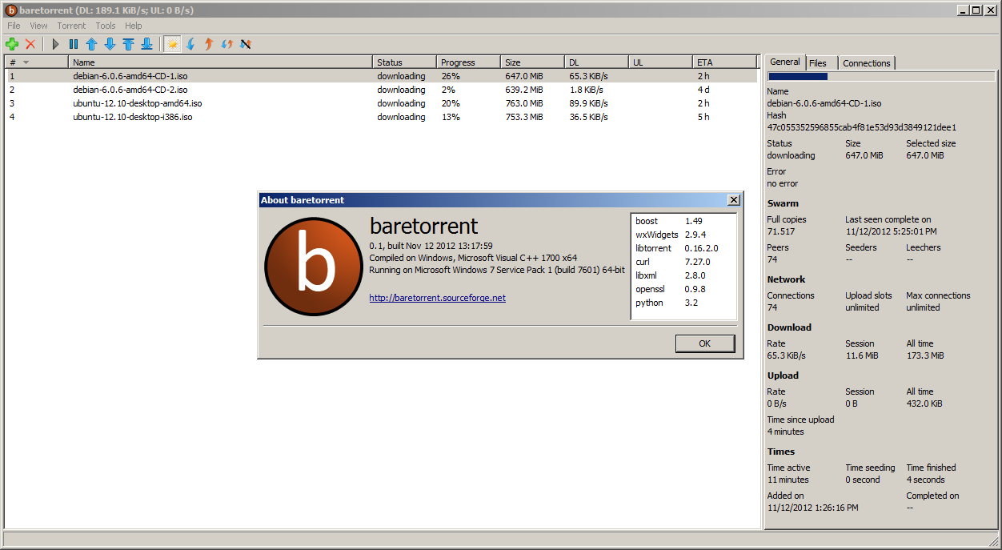Sort torrents by the Progress column
The height and width of the screenshot is (550, 1002).
pos(466,62)
